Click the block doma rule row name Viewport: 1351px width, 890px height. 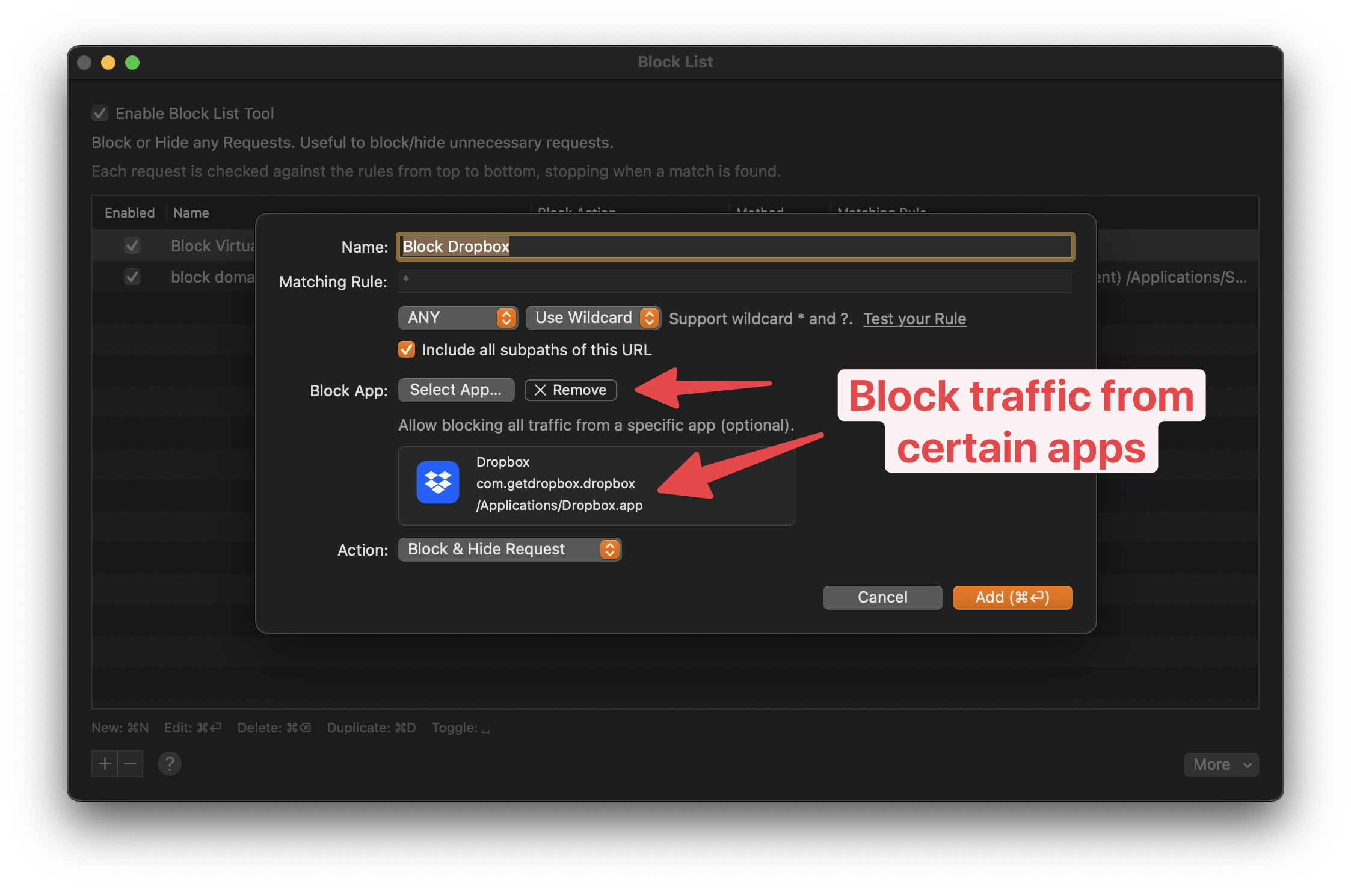pyautogui.click(x=213, y=277)
